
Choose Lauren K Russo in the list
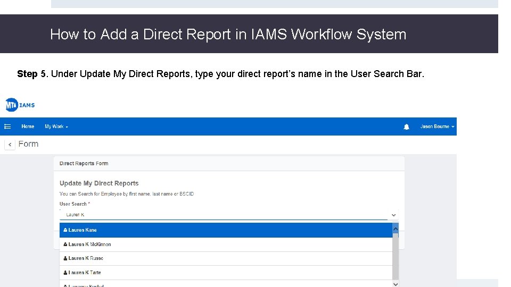(226, 258)
